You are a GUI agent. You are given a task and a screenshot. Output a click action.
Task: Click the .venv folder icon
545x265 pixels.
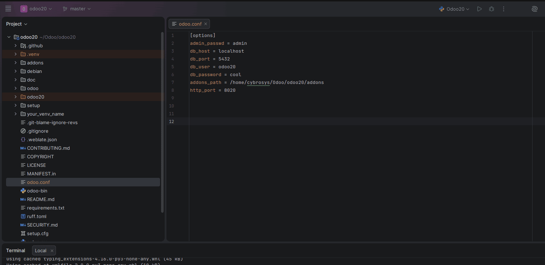[23, 54]
